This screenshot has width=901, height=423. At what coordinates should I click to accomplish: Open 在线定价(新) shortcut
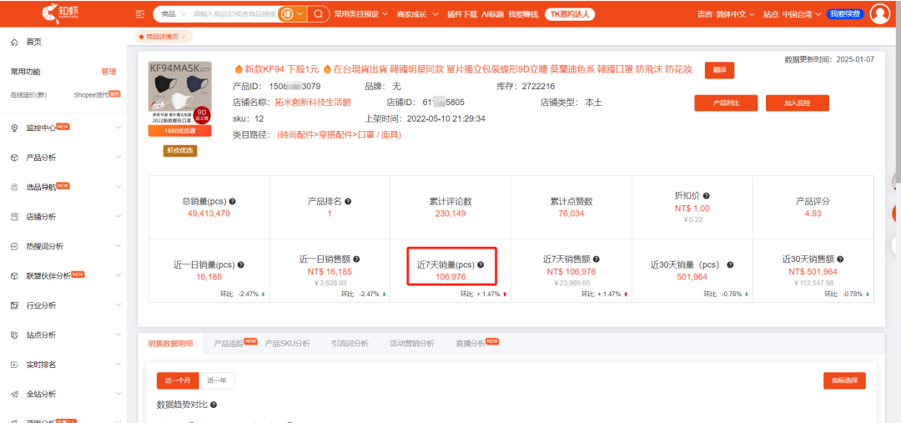coord(28,94)
